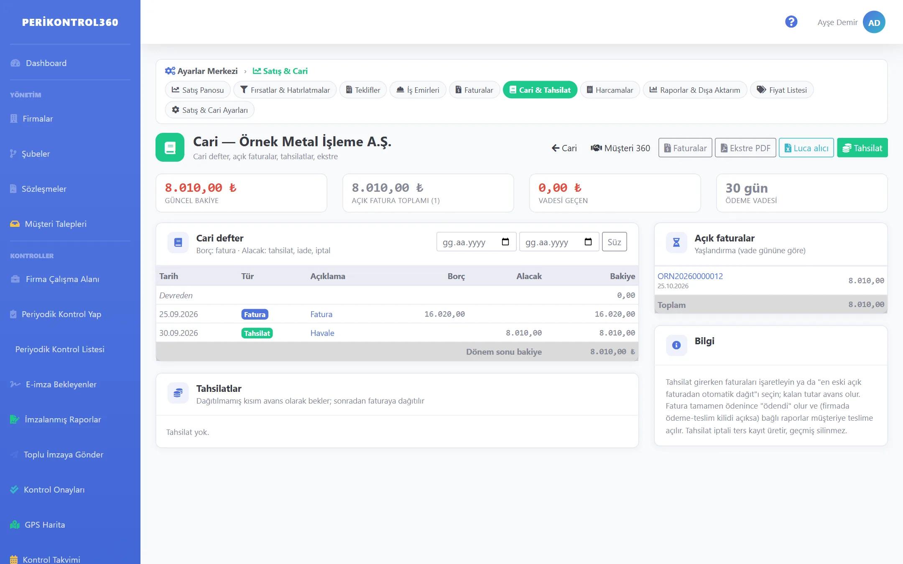Viewport: 903px width, 564px height.
Task: Switch to Teklifler tab
Action: click(x=363, y=90)
